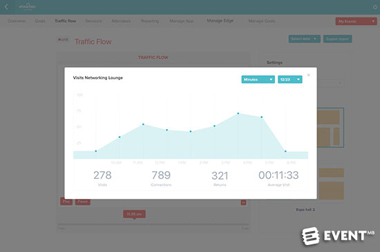Click the chart's first data point
The width and height of the screenshot is (380, 252).
coord(96,151)
